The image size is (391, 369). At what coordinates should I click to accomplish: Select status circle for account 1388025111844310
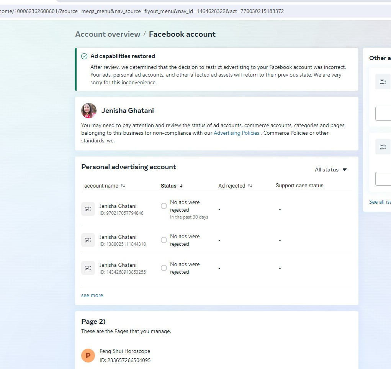click(x=164, y=240)
